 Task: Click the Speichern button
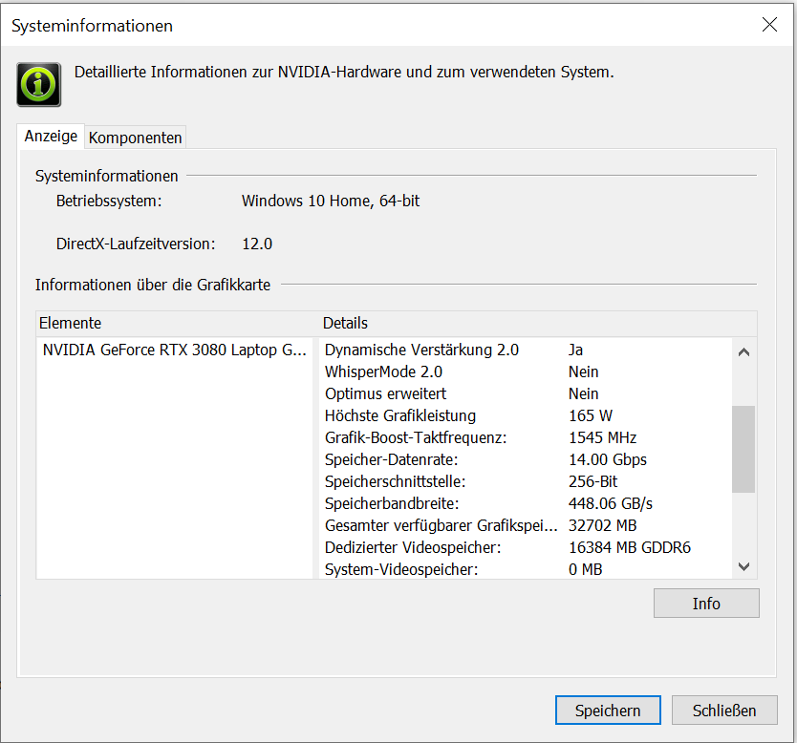tap(608, 710)
